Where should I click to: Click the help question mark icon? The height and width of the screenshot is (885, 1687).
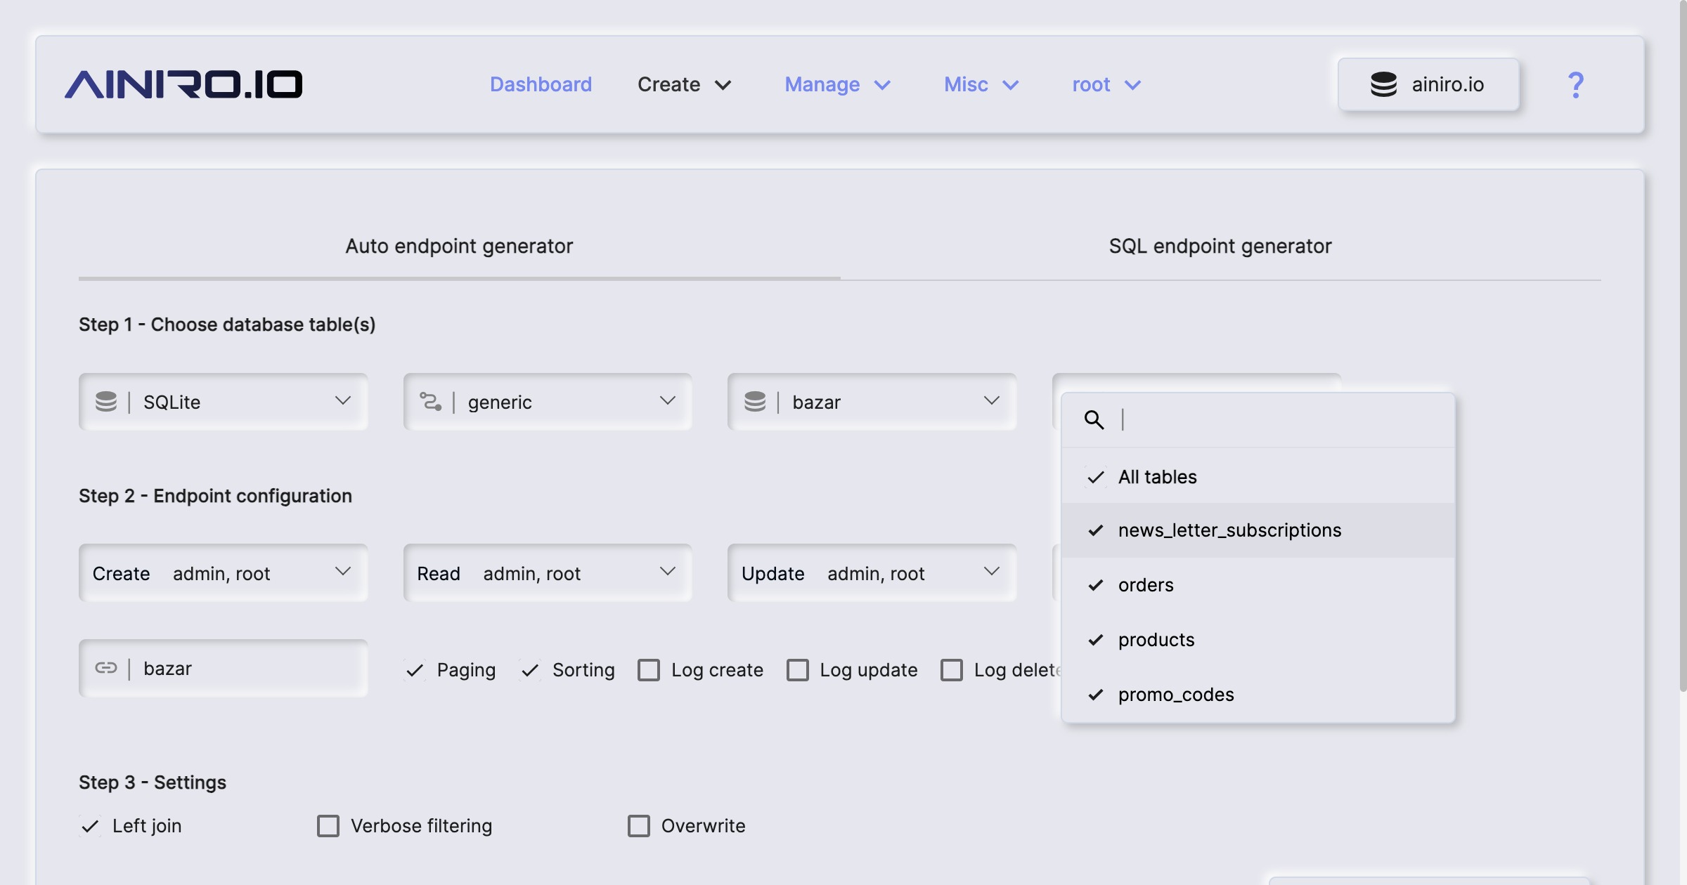[1577, 84]
